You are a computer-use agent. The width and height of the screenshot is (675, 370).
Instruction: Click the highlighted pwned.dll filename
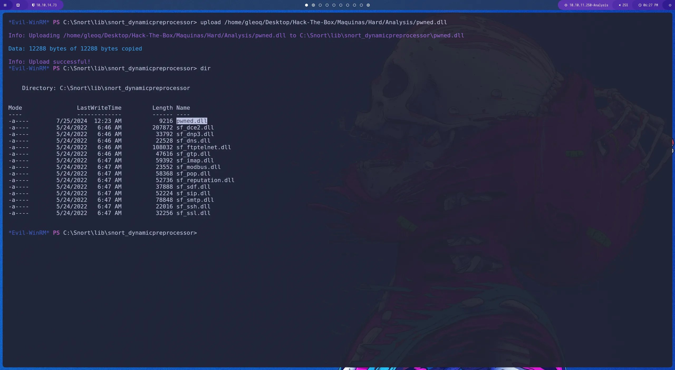click(191, 121)
